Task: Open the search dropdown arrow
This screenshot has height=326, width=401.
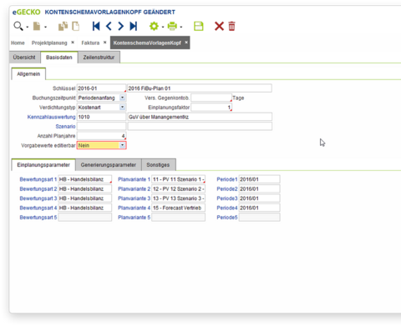Action: pyautogui.click(x=28, y=27)
